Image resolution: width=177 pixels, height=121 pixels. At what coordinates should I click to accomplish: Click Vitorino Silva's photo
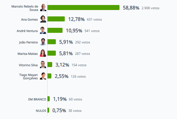coord(43,65)
